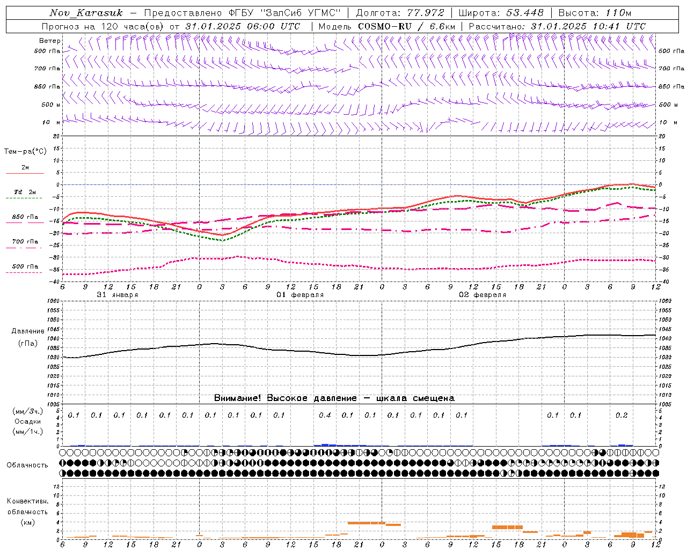Click the 'Широта: 53.448' header value
This screenshot has width=687, height=549.
(501, 13)
